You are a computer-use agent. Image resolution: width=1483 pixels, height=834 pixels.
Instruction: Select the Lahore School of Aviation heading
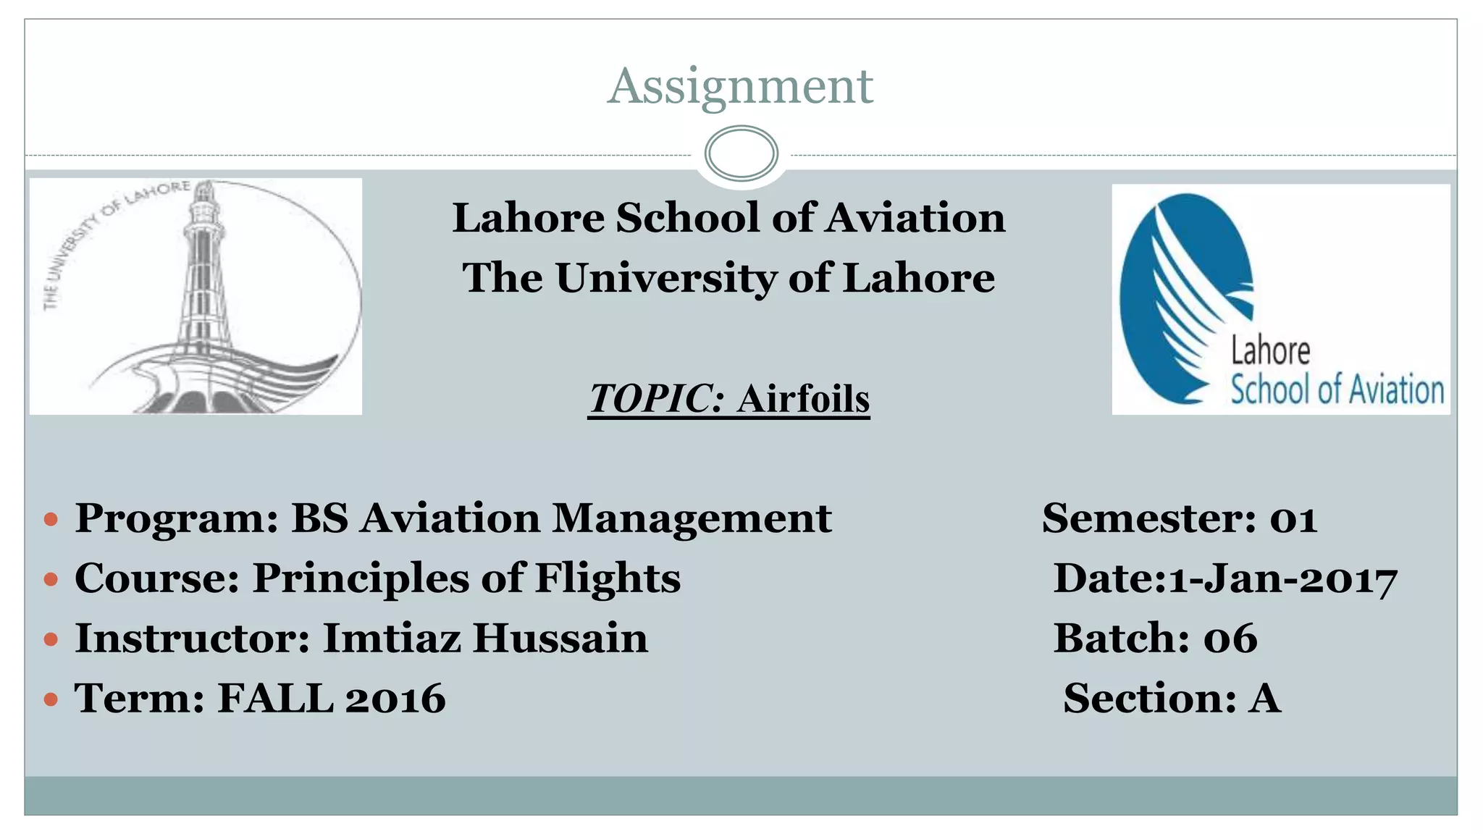click(728, 217)
